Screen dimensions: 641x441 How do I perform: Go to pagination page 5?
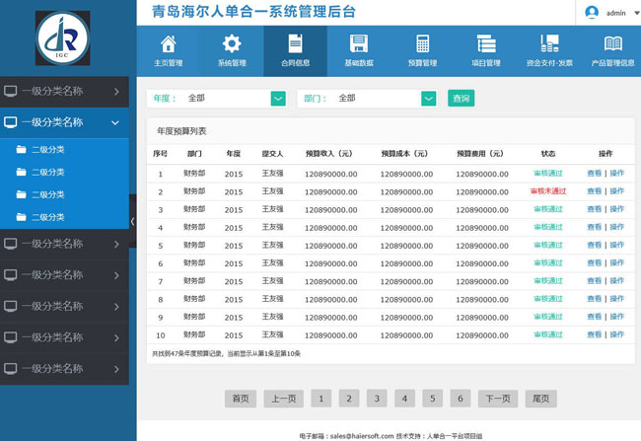point(433,399)
